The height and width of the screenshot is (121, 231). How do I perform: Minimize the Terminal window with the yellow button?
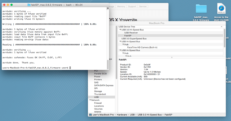click(8, 5)
